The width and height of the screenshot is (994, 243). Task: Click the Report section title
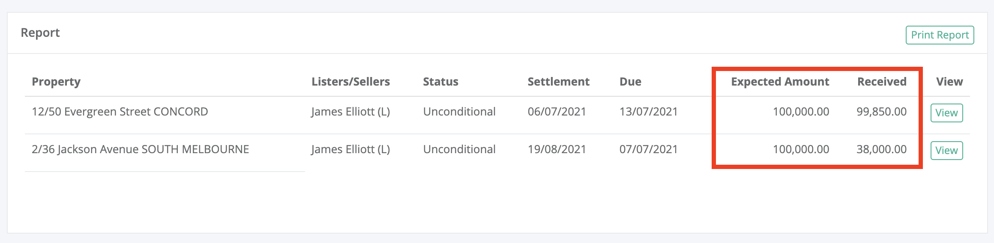(40, 33)
